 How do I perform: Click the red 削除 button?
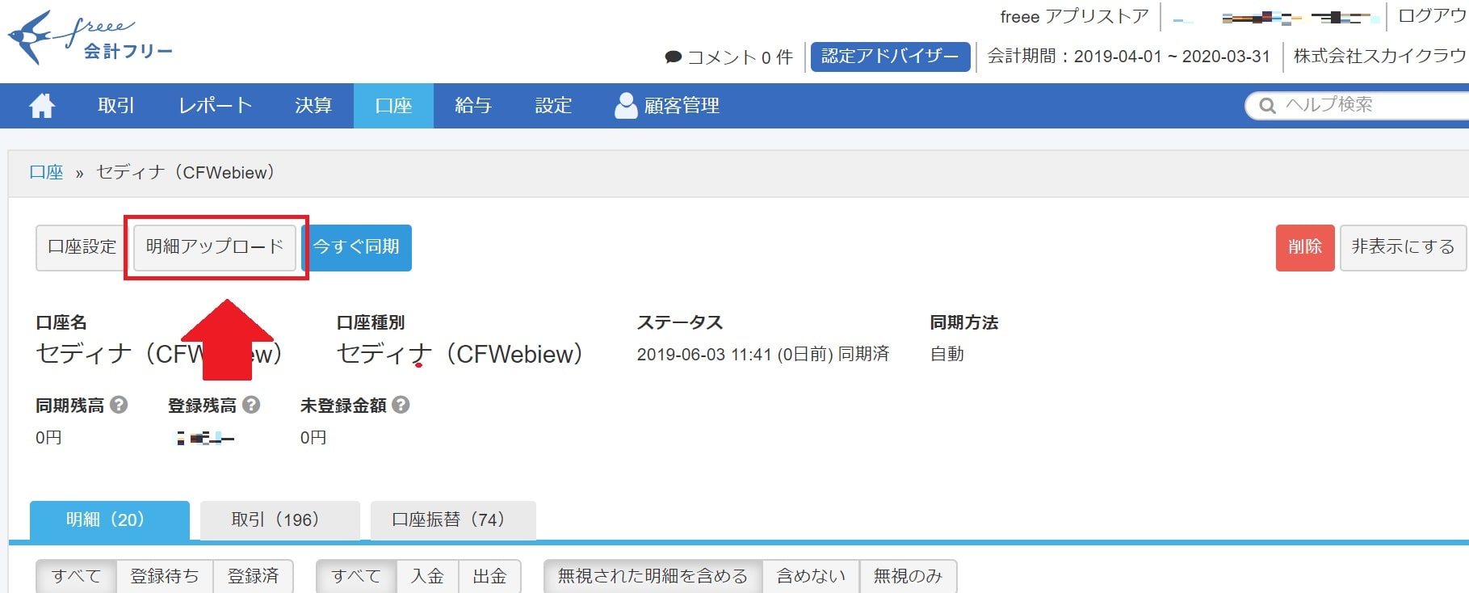[x=1305, y=247]
